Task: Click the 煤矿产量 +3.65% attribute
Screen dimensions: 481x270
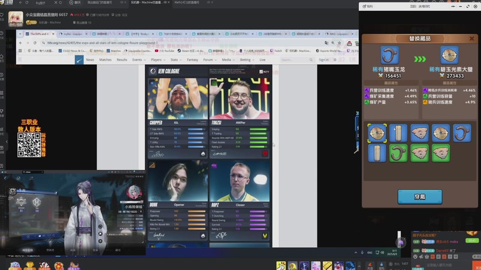Action: tap(391, 102)
